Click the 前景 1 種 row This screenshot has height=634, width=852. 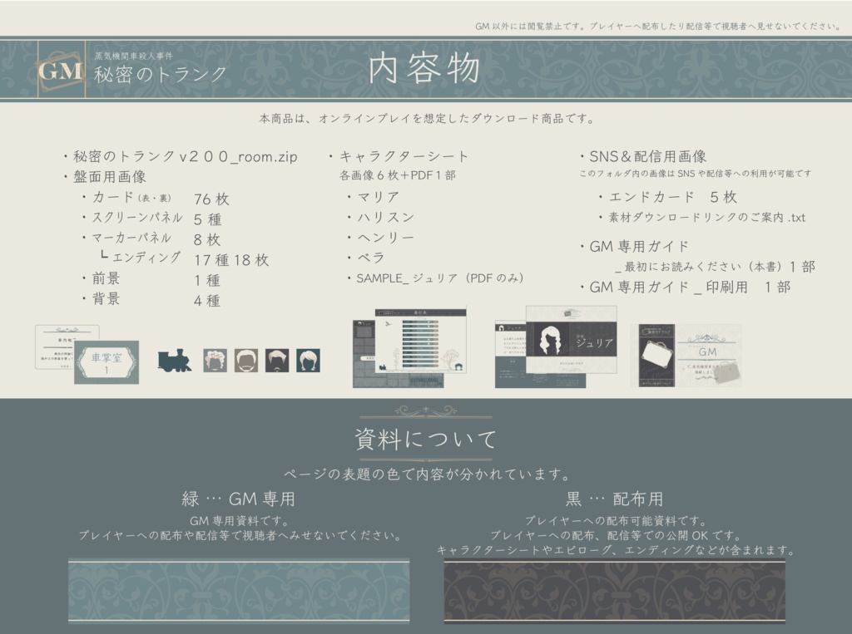click(x=151, y=279)
